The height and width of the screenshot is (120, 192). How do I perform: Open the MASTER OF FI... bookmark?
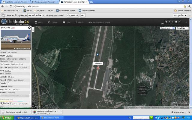click(x=11, y=10)
